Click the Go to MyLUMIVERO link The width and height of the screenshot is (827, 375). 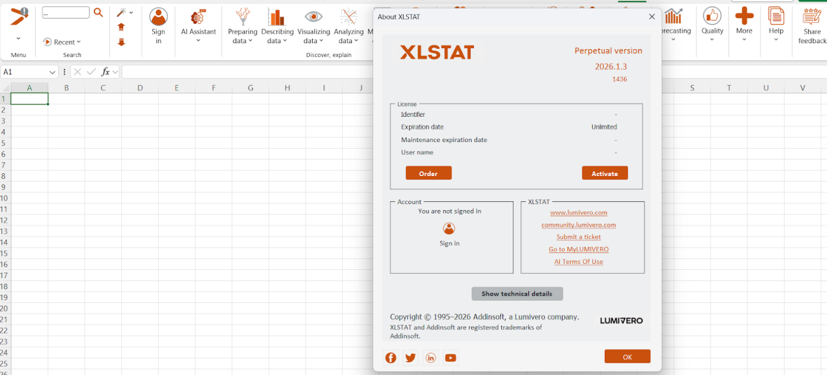coord(579,249)
